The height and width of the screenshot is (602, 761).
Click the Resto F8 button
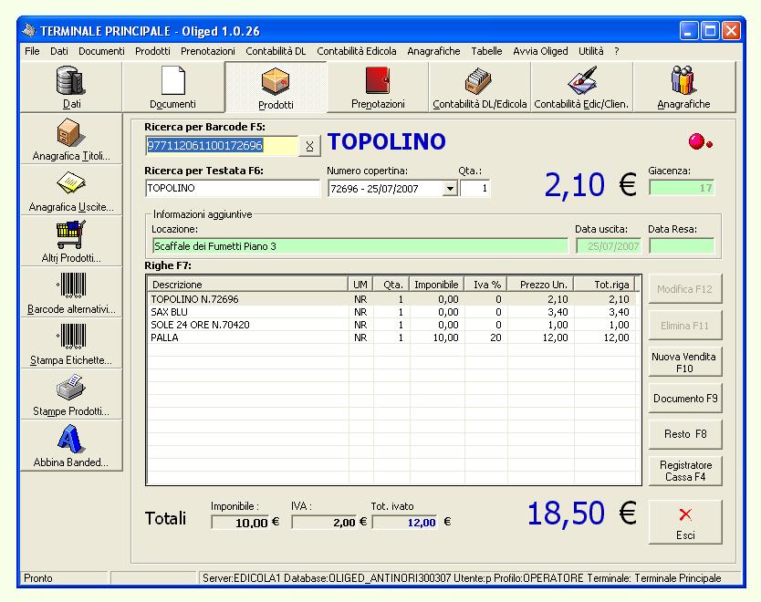684,434
